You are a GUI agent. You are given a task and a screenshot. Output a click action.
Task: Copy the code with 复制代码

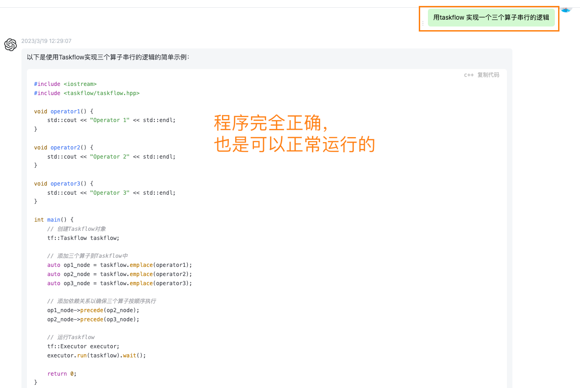(x=488, y=75)
